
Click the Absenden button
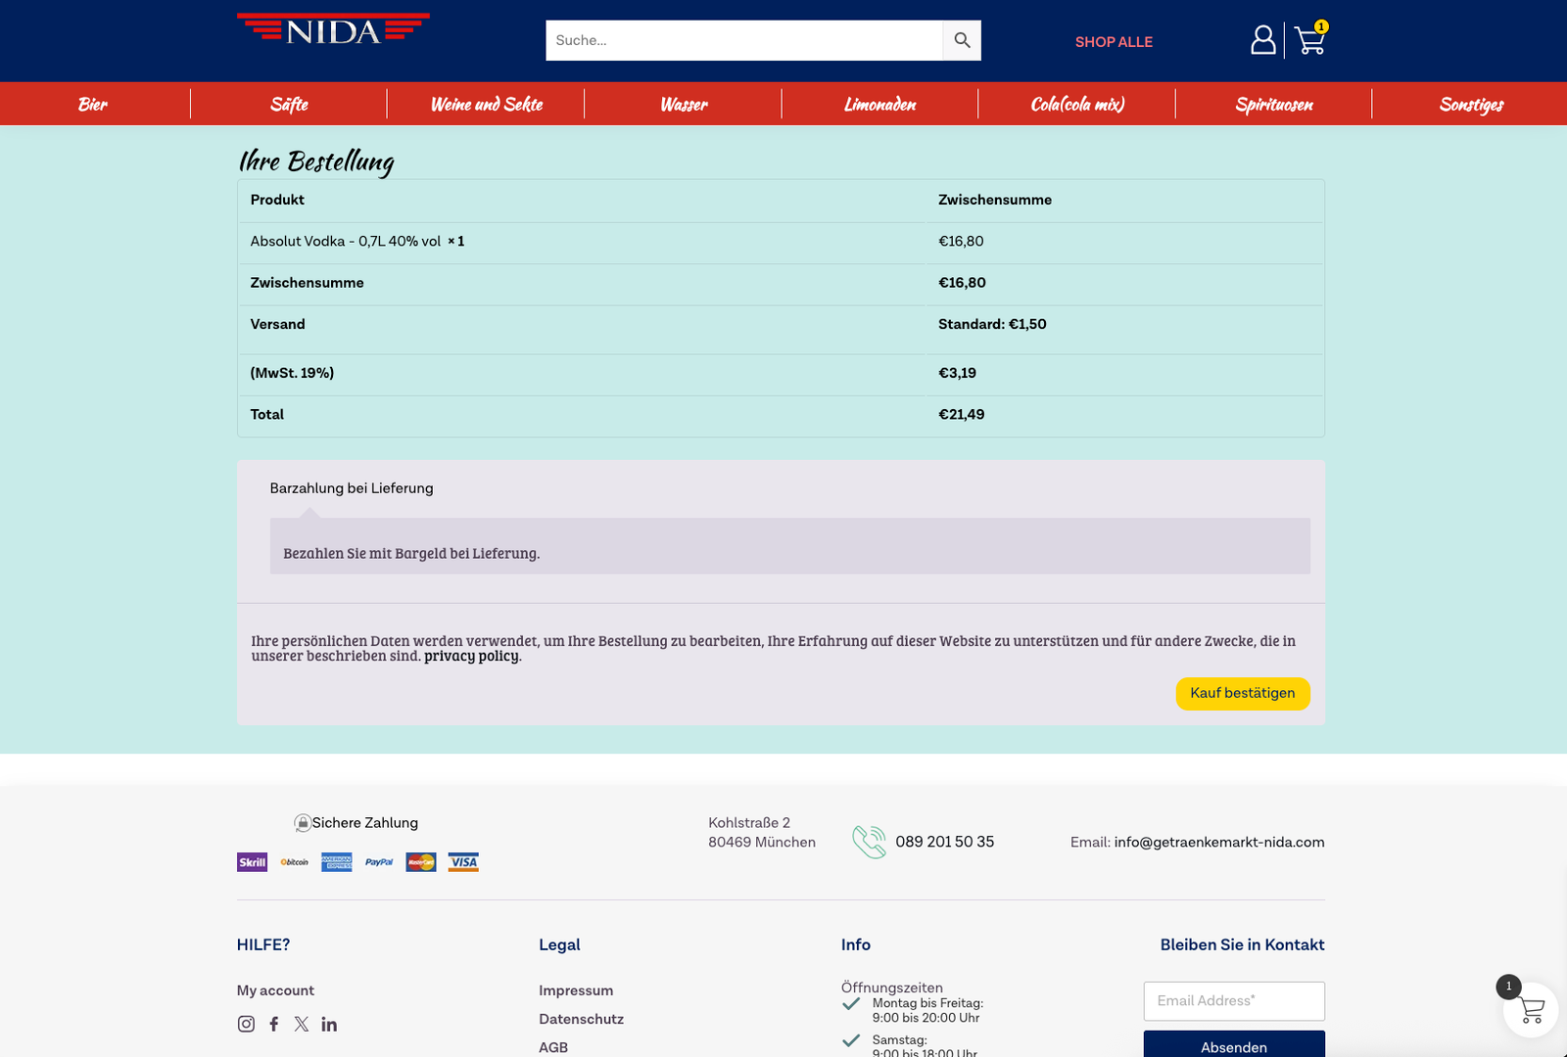1234,1046
